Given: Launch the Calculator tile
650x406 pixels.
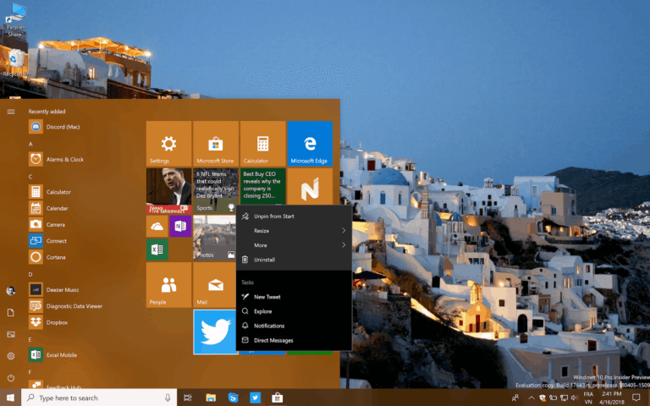Looking at the screenshot, I should click(x=263, y=143).
